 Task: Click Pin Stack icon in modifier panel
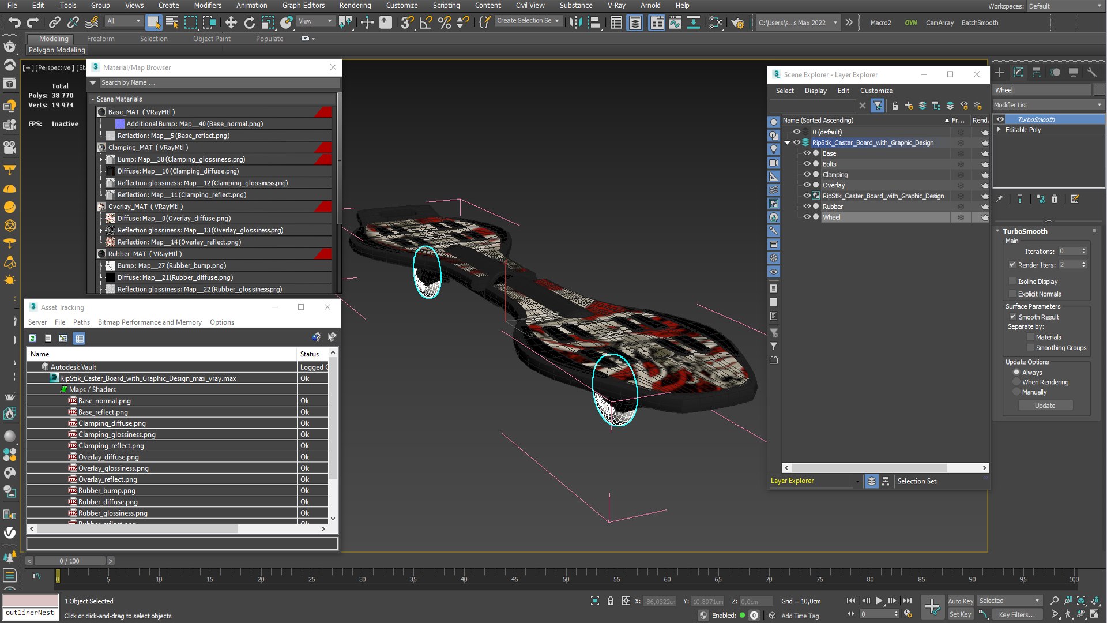(1000, 199)
